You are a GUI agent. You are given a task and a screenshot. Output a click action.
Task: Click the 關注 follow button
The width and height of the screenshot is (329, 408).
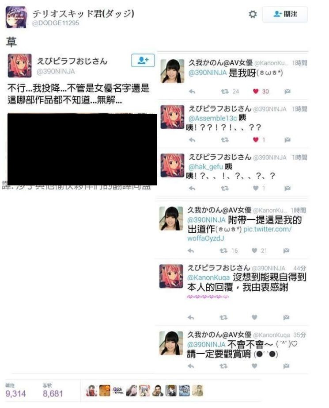(285, 14)
